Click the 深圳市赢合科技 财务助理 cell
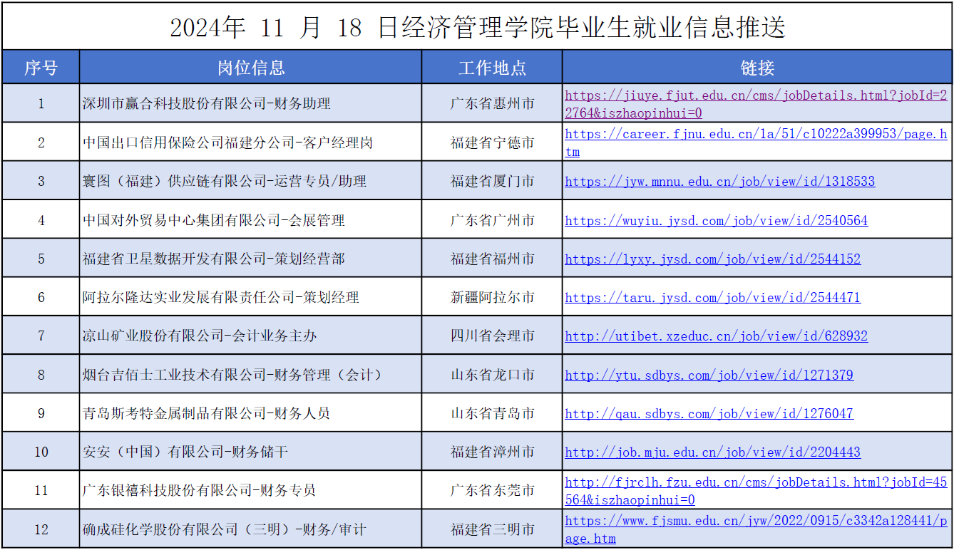Screen dimensions: 954x550 tap(207, 104)
